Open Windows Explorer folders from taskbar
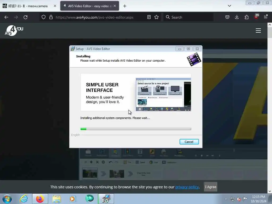Viewport: 272px width, 204px height. click(57, 199)
